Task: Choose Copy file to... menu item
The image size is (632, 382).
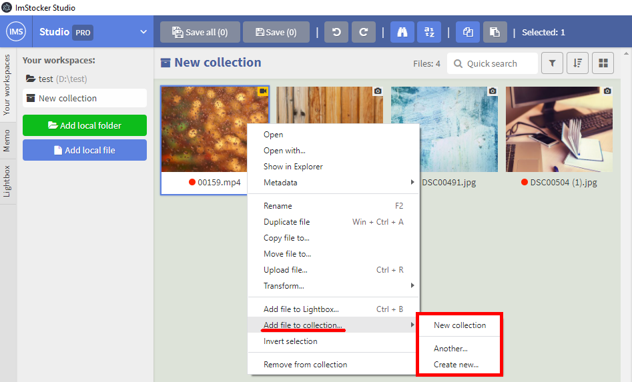Action: point(333,238)
